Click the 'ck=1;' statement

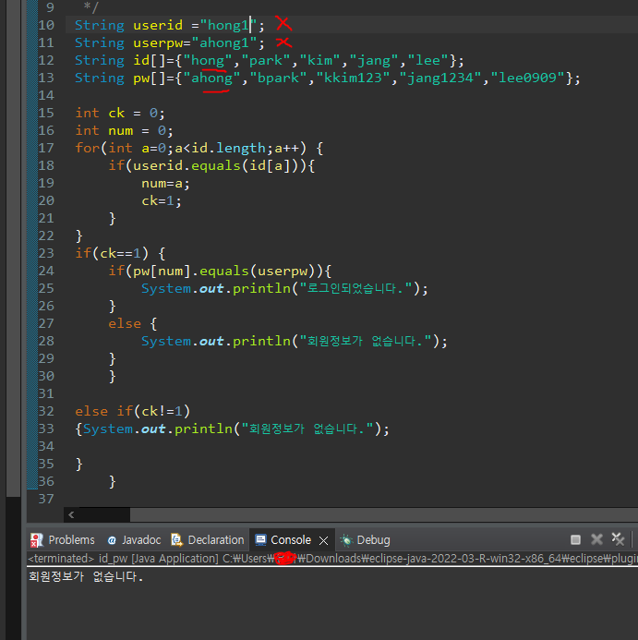[x=162, y=200]
